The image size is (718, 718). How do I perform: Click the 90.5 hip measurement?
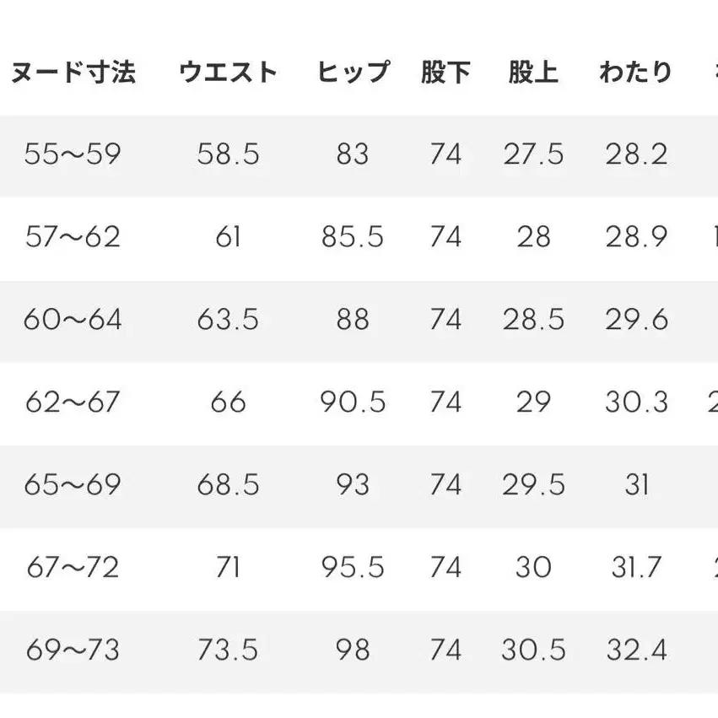[353, 402]
